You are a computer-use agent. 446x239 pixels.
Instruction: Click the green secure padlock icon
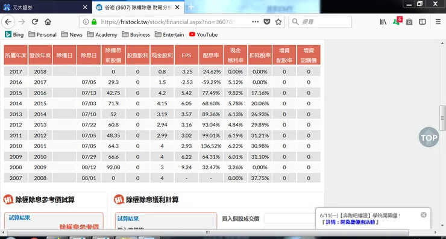click(94, 22)
